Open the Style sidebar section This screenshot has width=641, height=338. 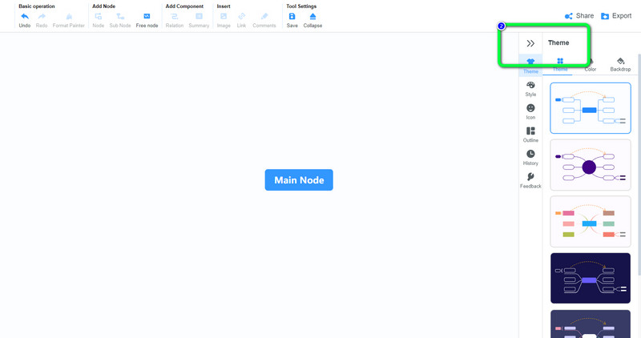[530, 89]
